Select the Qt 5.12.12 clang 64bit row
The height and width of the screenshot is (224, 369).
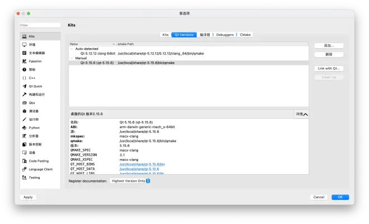coord(189,54)
